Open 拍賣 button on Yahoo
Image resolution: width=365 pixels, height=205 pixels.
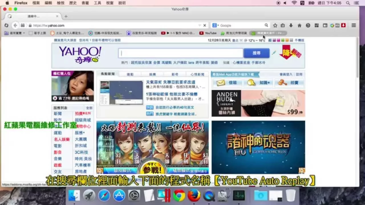[x=289, y=83]
